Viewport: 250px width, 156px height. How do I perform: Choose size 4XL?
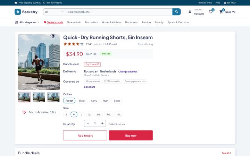[119, 114]
